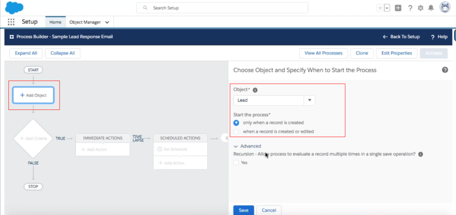Click the TIME LAPSE label
Screen dimensions: 456x215
[138, 138]
